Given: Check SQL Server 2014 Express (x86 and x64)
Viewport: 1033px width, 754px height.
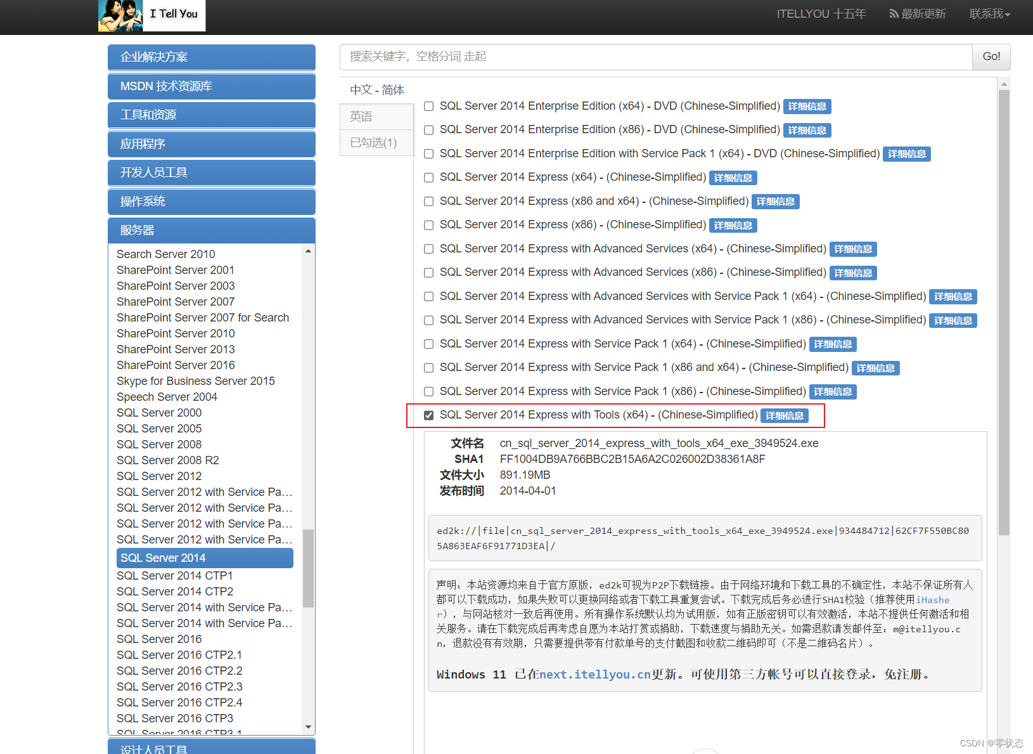Looking at the screenshot, I should tap(429, 202).
